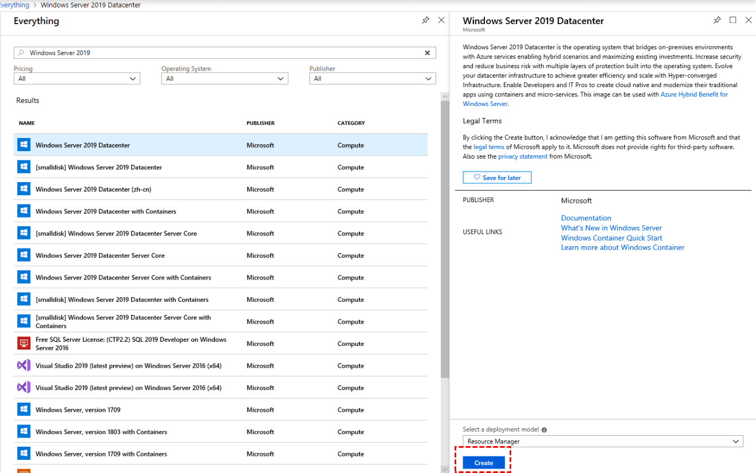Sort results by the NAME column header
Screen dimensions: 756x473
27,123
